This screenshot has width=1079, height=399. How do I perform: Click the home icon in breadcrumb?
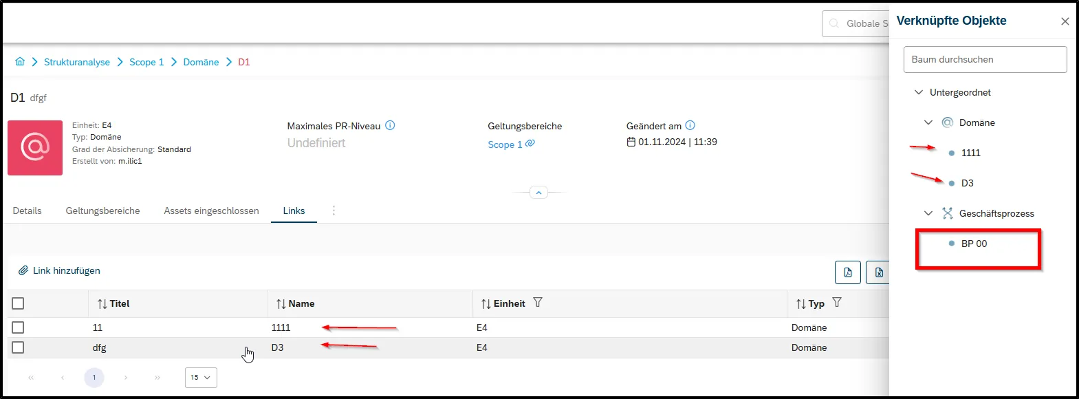pos(20,61)
